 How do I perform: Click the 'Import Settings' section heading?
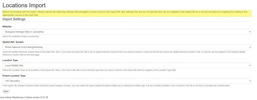coord(14,19)
